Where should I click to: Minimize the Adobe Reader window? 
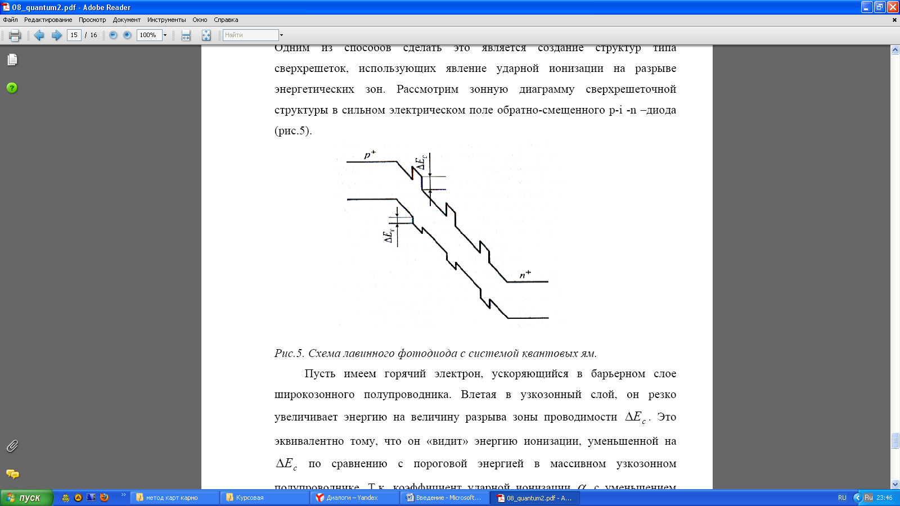point(867,7)
